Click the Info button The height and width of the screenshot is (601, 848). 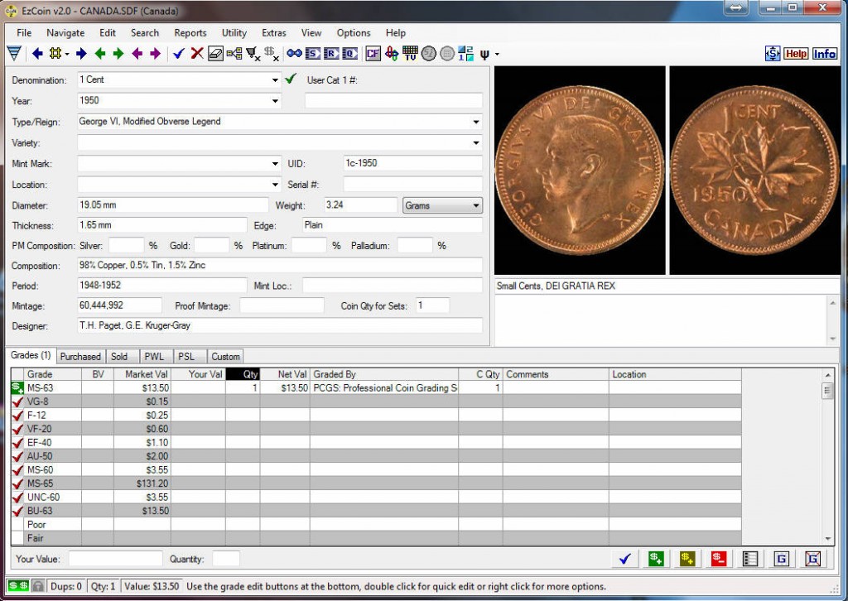[824, 54]
